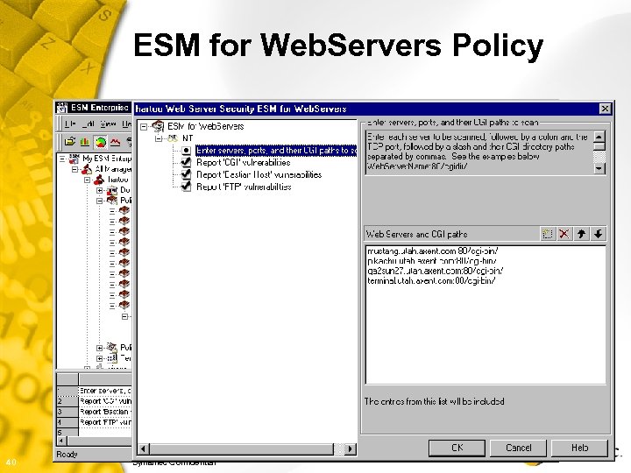Open View menu in ESM Enterprise window
The image size is (631, 473).
coord(109,124)
